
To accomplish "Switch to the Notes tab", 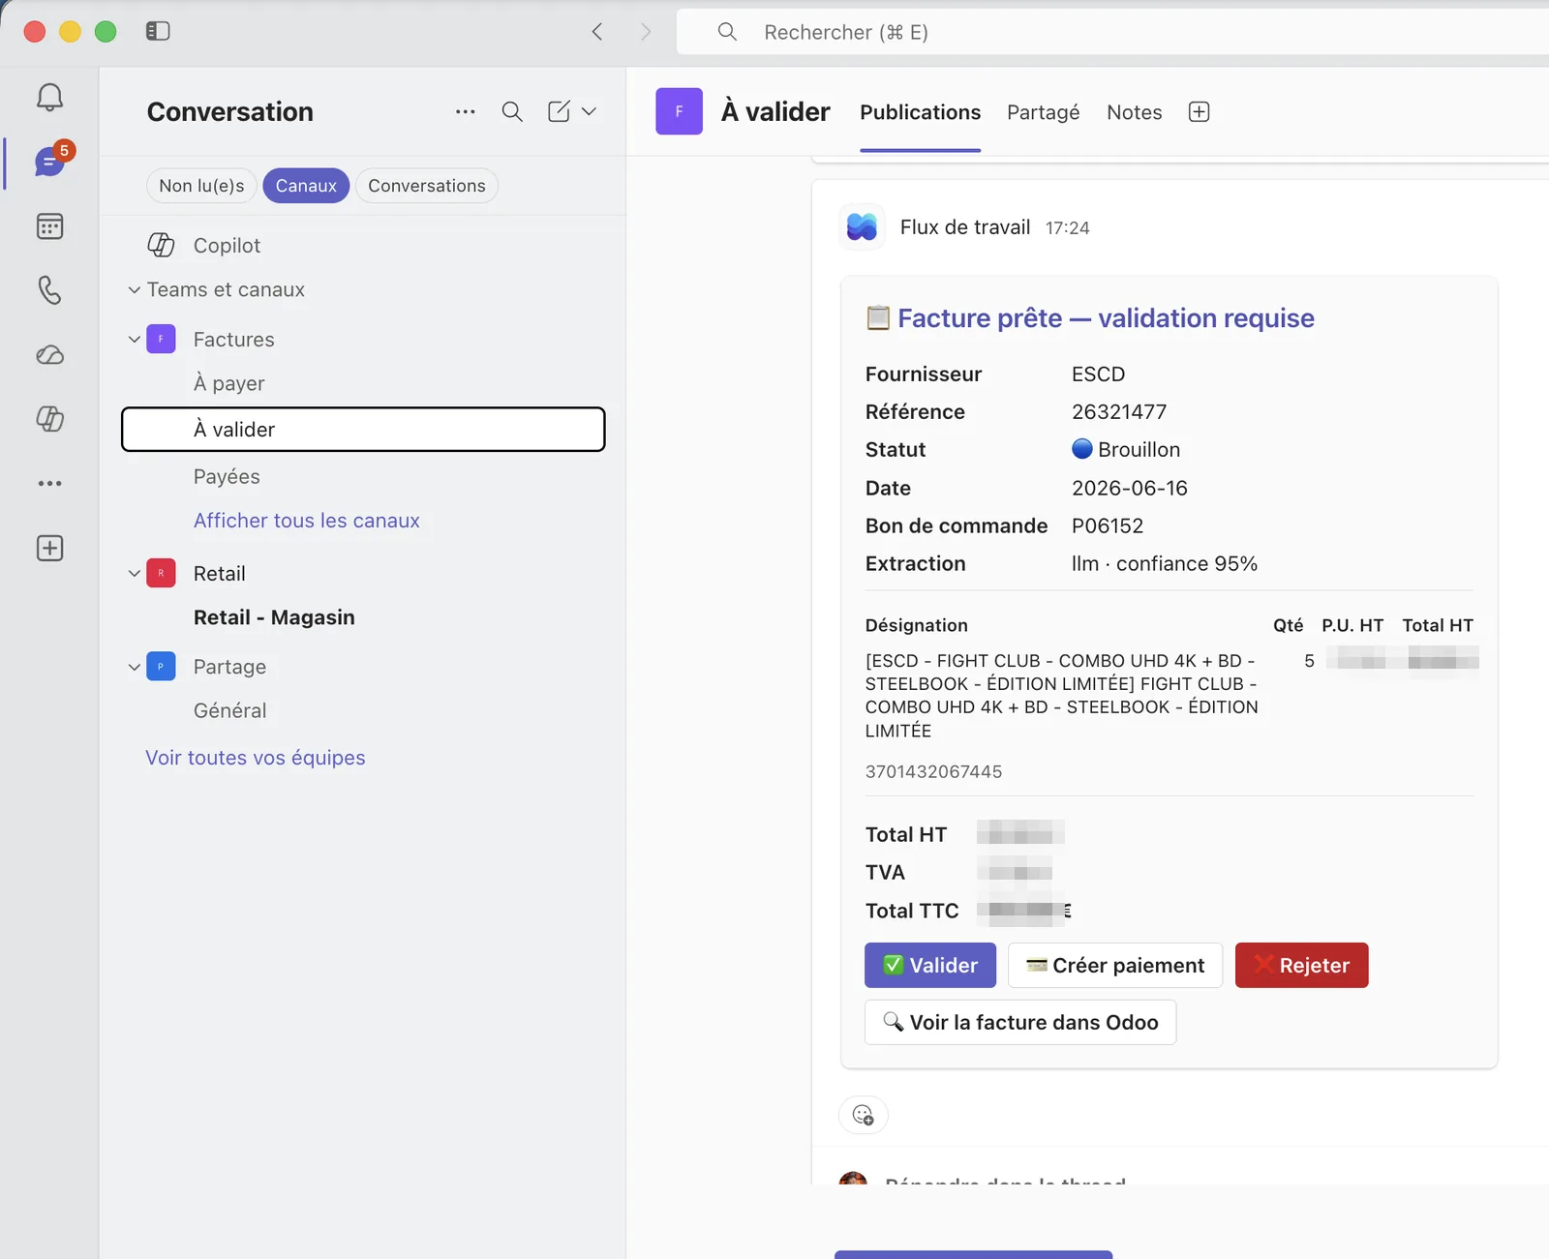I will 1134,112.
